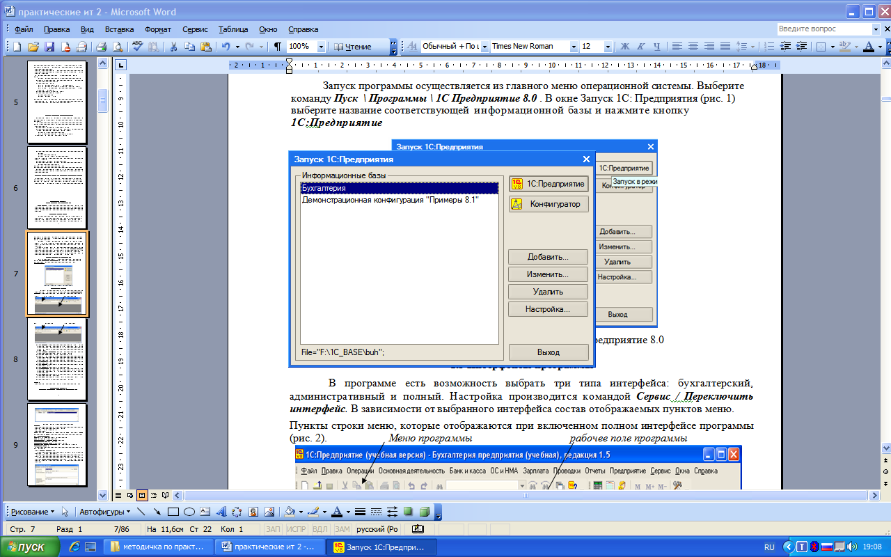
Task: Click the 1С:Предприятие launch button
Action: [x=549, y=184]
